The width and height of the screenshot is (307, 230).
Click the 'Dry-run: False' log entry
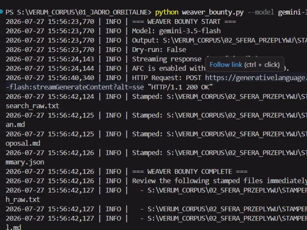159,50
